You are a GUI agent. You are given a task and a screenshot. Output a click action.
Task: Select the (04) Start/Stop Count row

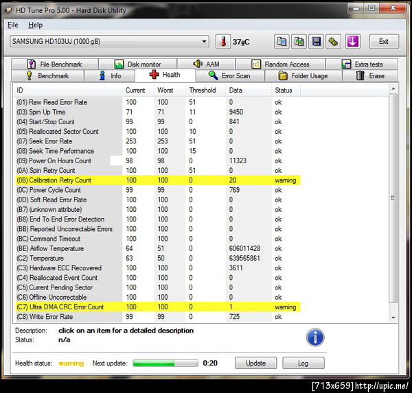point(157,121)
